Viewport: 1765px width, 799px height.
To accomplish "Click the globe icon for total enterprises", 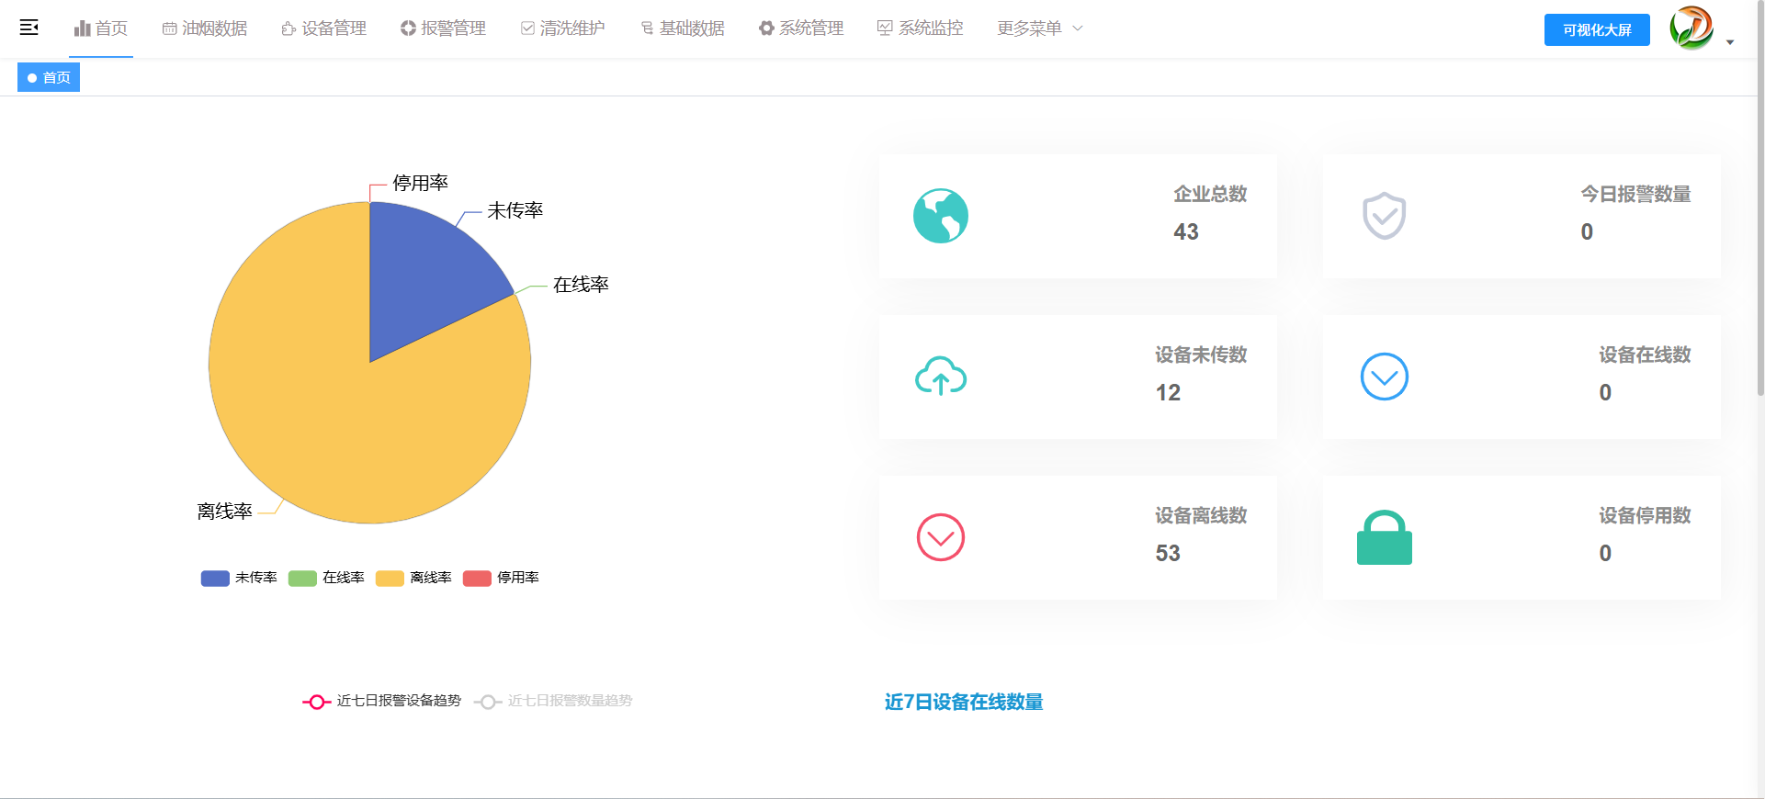I will pyautogui.click(x=940, y=216).
